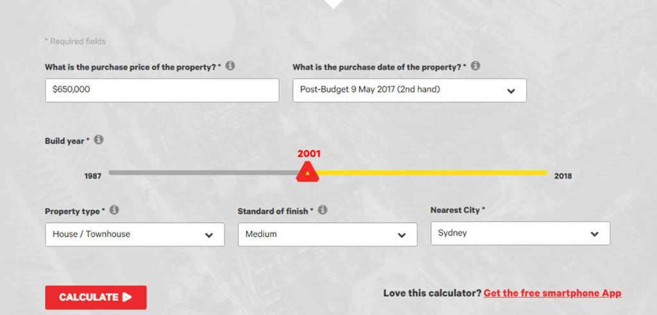Click info icon next to Property type

pyautogui.click(x=114, y=210)
